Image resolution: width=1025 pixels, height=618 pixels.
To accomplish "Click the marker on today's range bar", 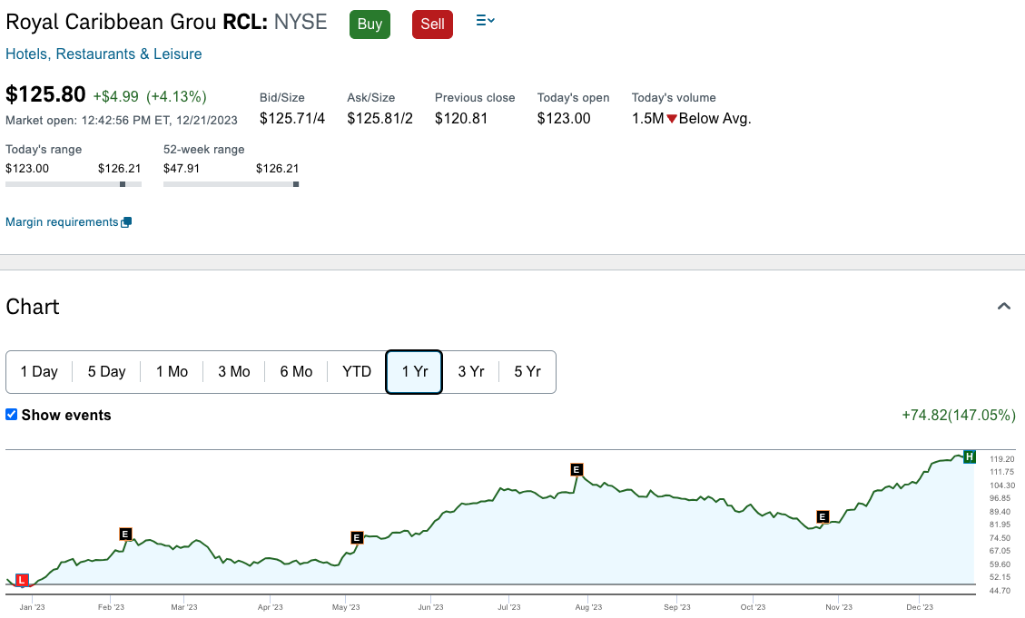I will pos(122,183).
